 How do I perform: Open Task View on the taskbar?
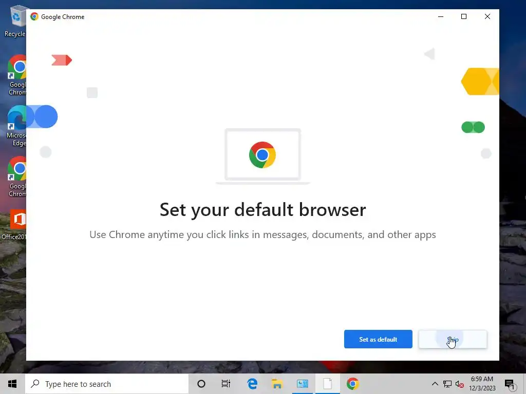coord(226,384)
